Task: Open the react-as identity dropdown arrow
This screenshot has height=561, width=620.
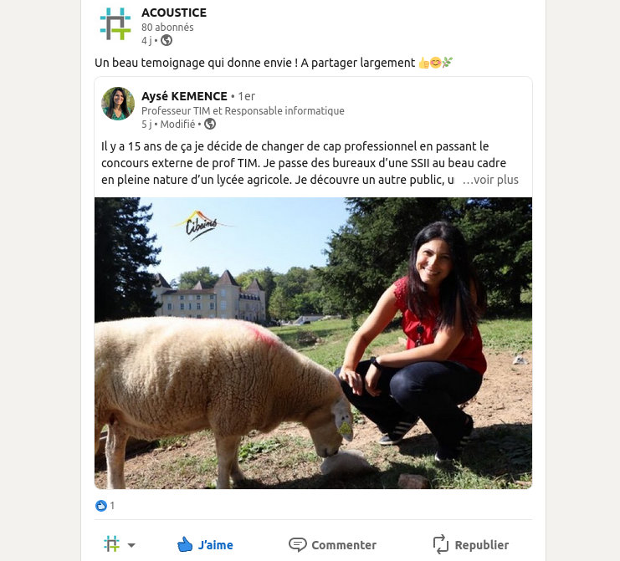Action: [x=131, y=546]
